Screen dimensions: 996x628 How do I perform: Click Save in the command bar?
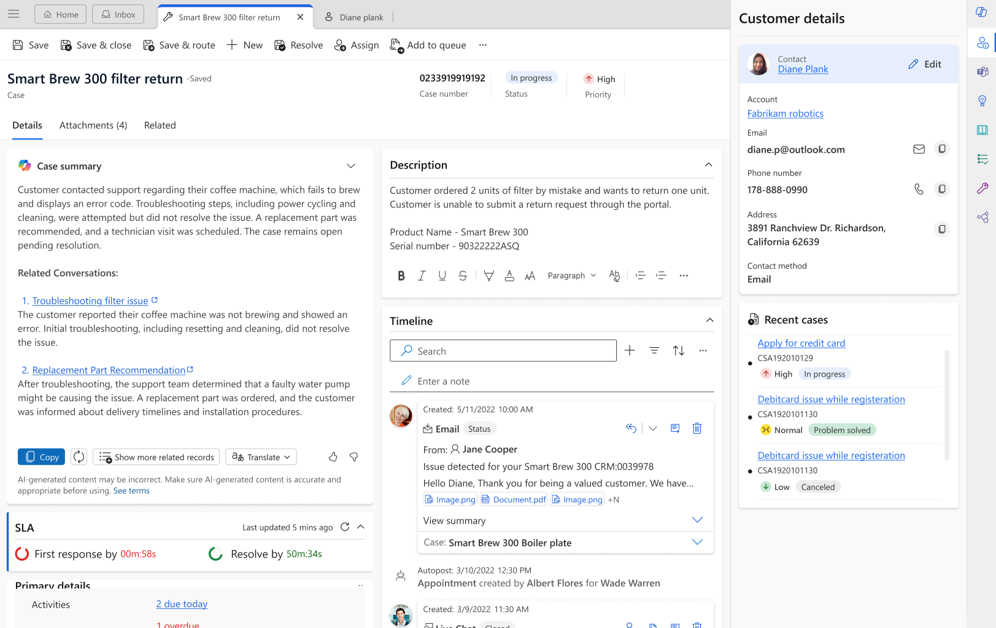coord(31,45)
